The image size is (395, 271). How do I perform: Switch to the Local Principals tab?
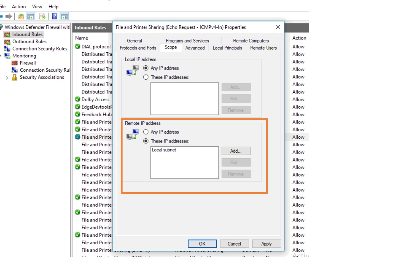227,48
